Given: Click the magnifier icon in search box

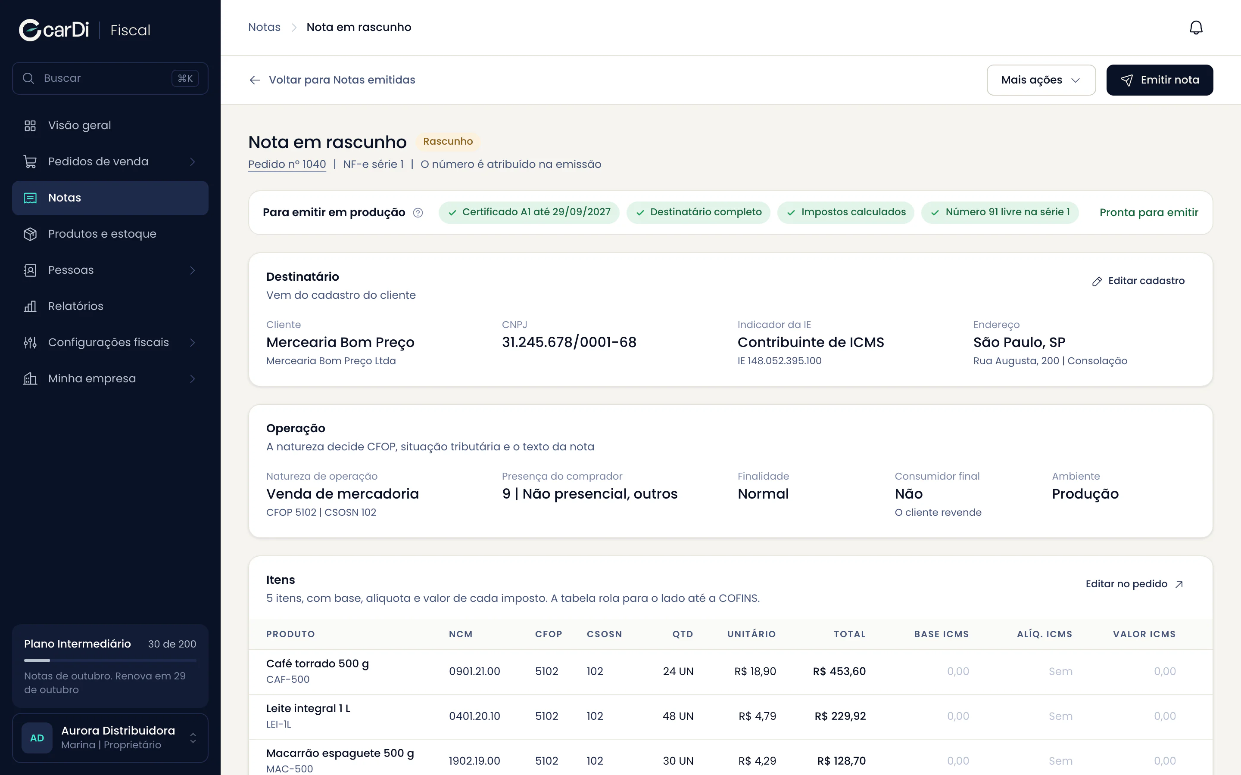Looking at the screenshot, I should click(29, 78).
